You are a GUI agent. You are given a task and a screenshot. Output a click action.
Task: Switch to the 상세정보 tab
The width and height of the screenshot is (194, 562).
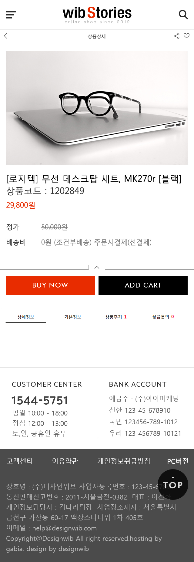pos(26,317)
